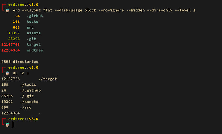Viewport: 222px width, 134px height.
Task: Place cursor at the empty prompt line
Action: point(13,124)
